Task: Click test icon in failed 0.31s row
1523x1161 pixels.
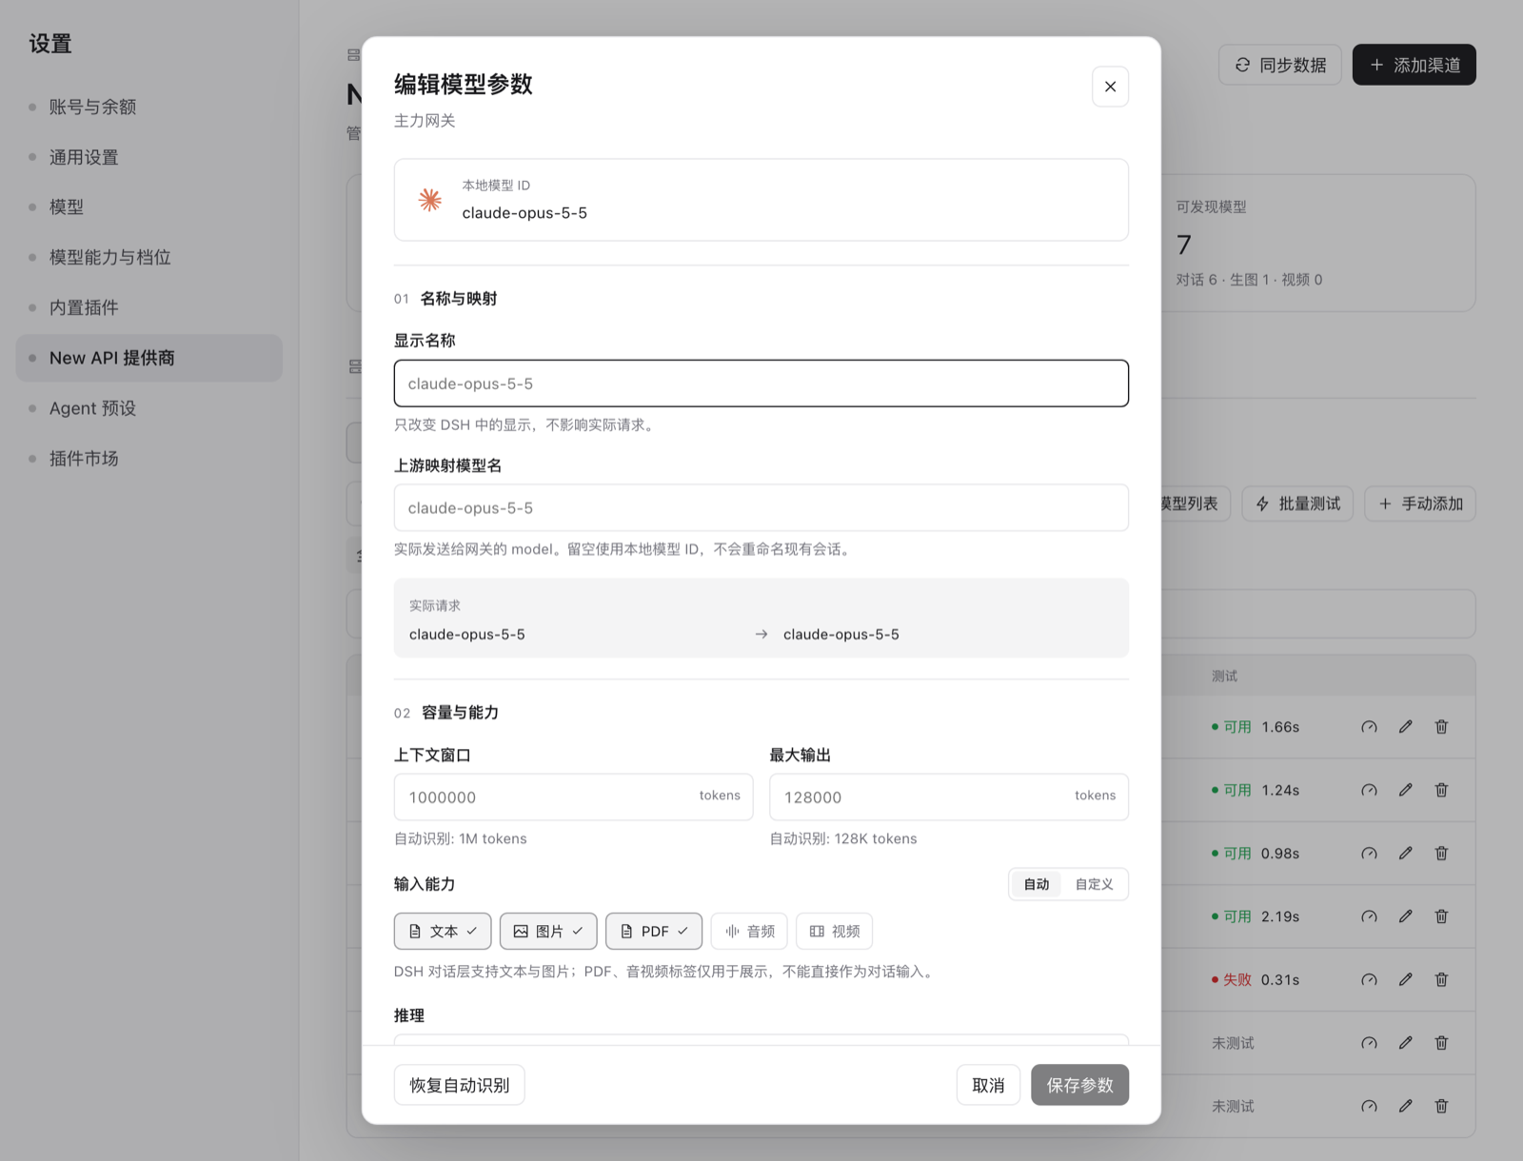Action: pyautogui.click(x=1369, y=979)
